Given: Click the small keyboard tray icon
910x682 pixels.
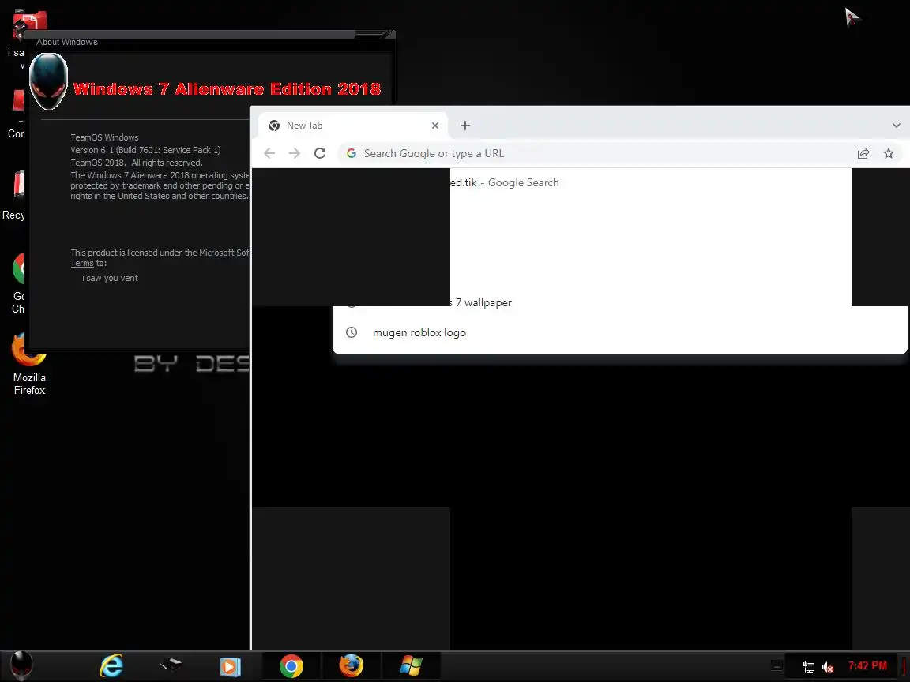Looking at the screenshot, I should coord(777,665).
